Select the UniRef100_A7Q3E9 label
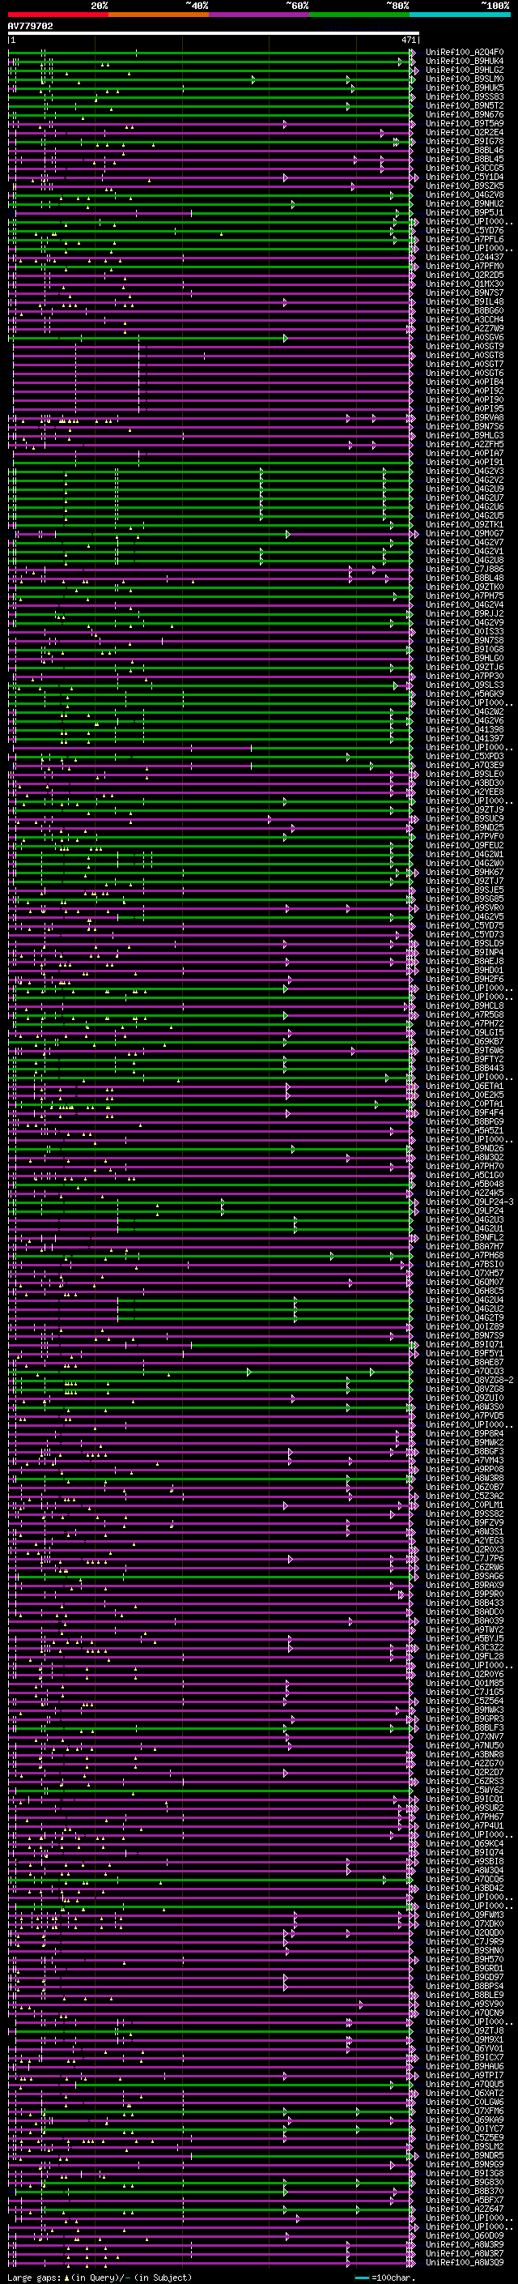The image size is (518, 2284). tap(465, 765)
